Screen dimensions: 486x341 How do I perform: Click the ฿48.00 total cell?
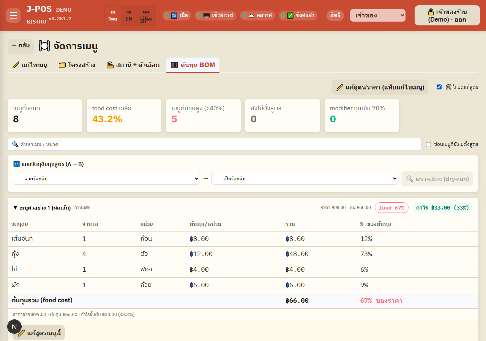(297, 254)
